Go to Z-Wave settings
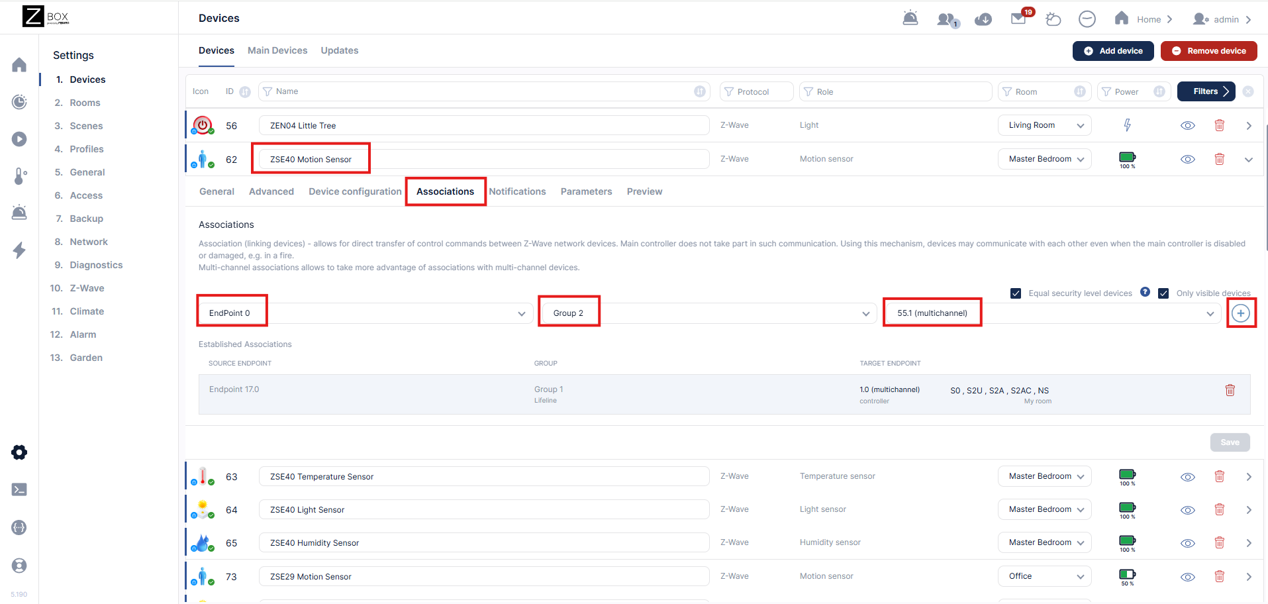The width and height of the screenshot is (1268, 604). coord(87,288)
